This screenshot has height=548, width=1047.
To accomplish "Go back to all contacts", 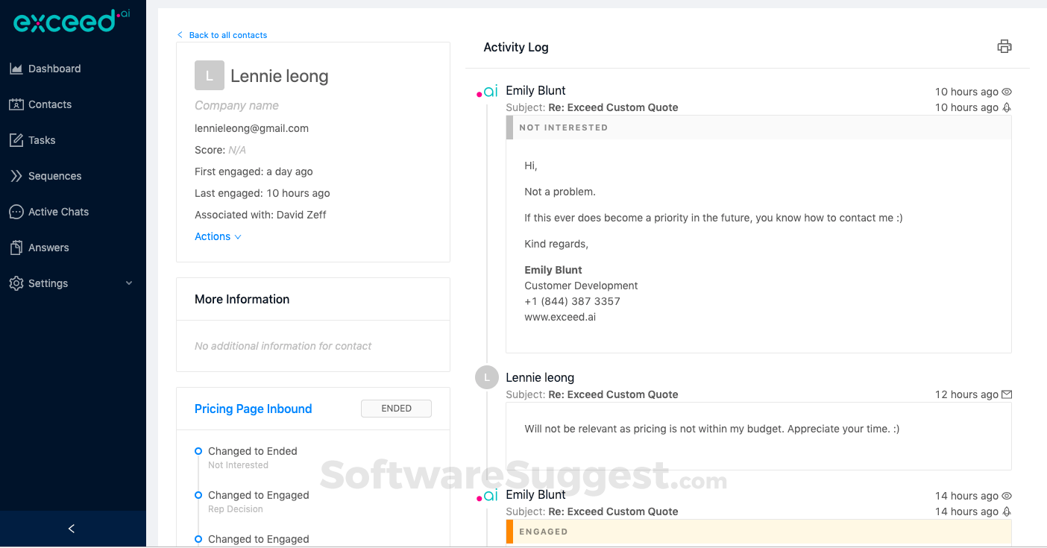I will click(227, 35).
